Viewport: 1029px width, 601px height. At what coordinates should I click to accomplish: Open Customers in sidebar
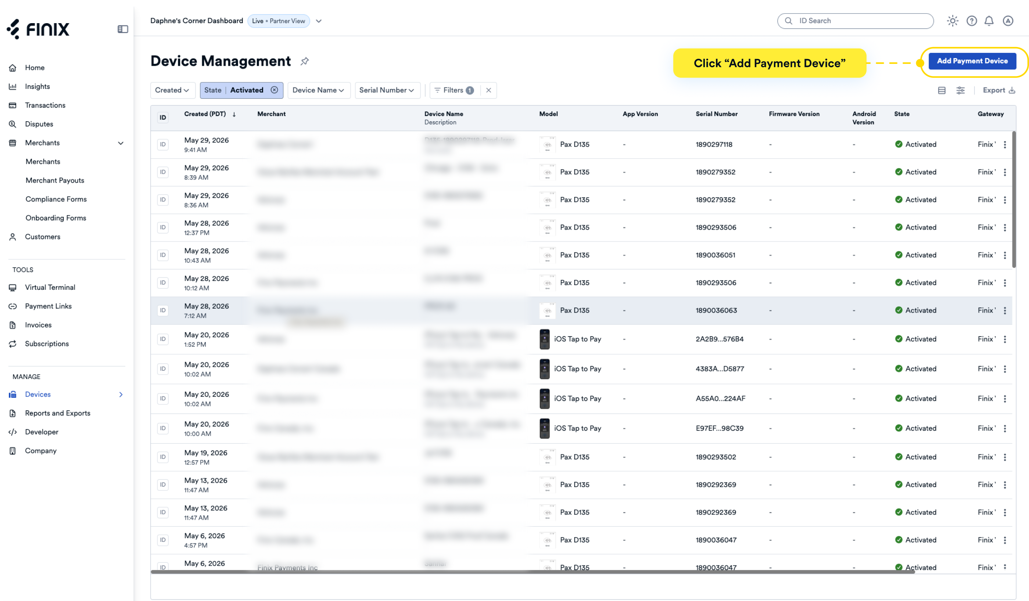pos(43,237)
